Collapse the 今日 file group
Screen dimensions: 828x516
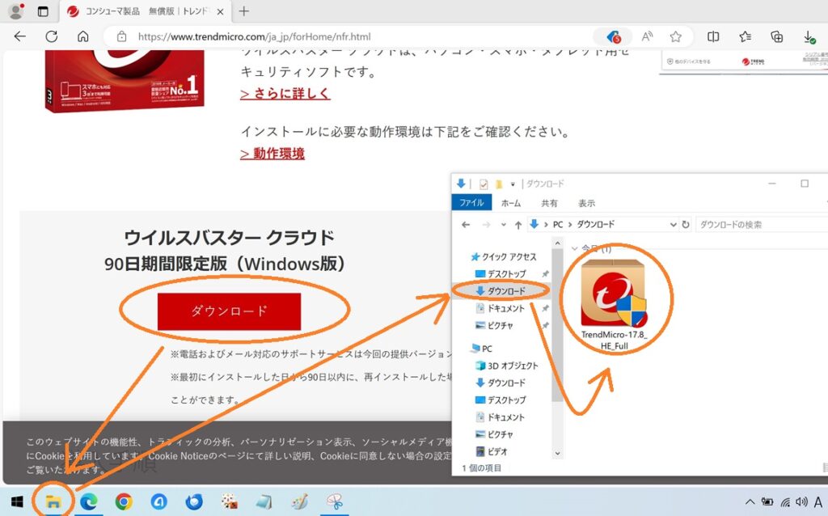pos(575,248)
